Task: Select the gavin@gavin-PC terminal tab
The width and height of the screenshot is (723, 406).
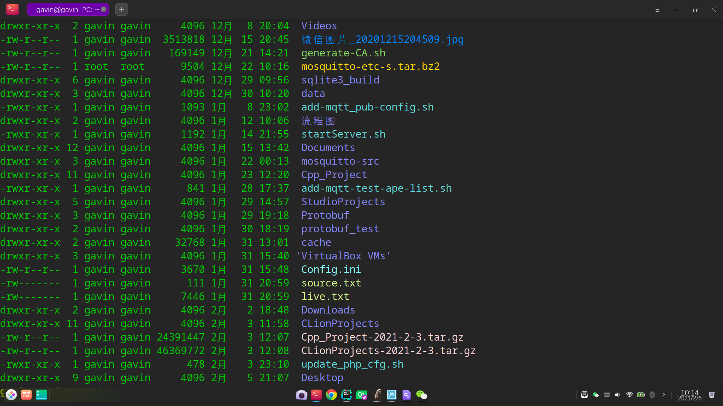Action: [64, 9]
